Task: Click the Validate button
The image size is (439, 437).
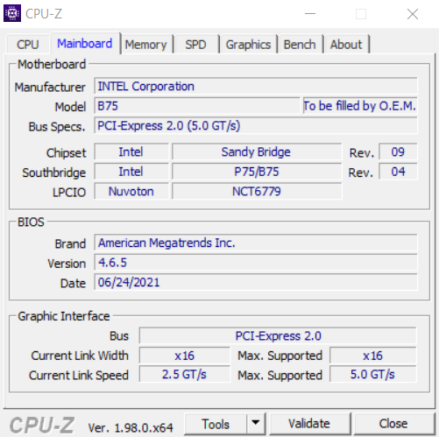Action: [309, 424]
